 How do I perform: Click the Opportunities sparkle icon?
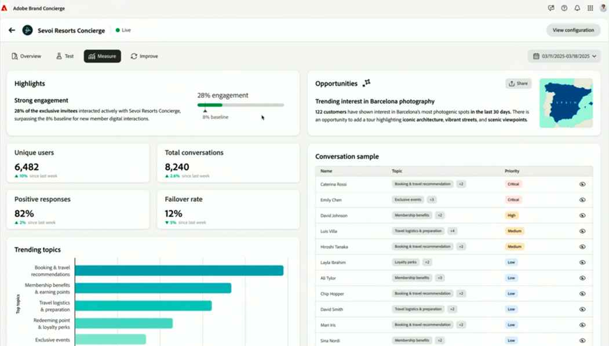(x=367, y=83)
